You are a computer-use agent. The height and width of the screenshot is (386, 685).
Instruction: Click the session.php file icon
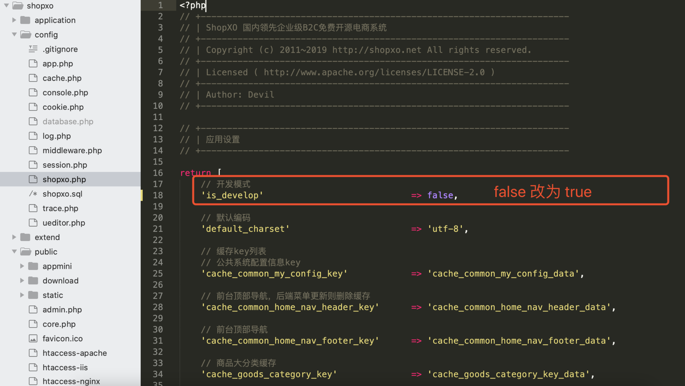click(33, 164)
